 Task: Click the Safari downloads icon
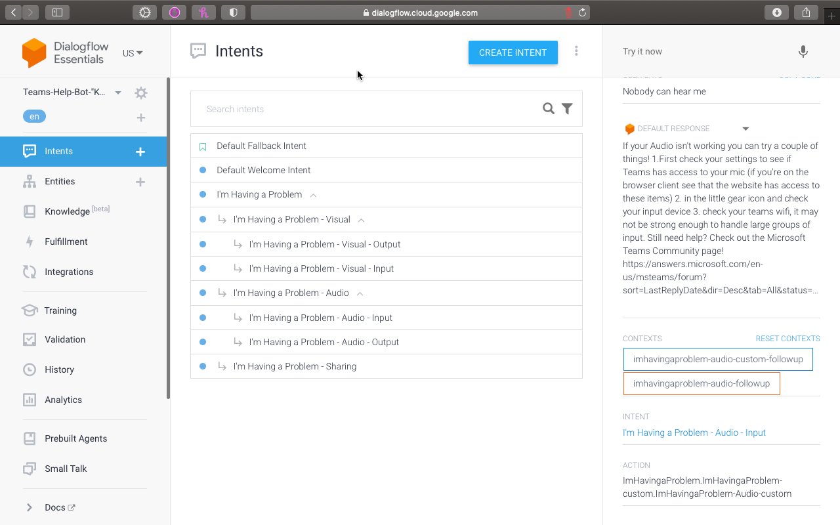coord(776,12)
